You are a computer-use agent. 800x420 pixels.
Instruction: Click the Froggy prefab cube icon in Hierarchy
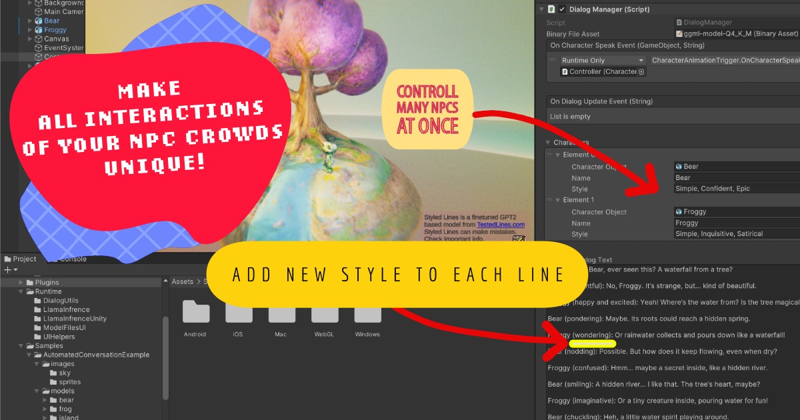point(39,30)
